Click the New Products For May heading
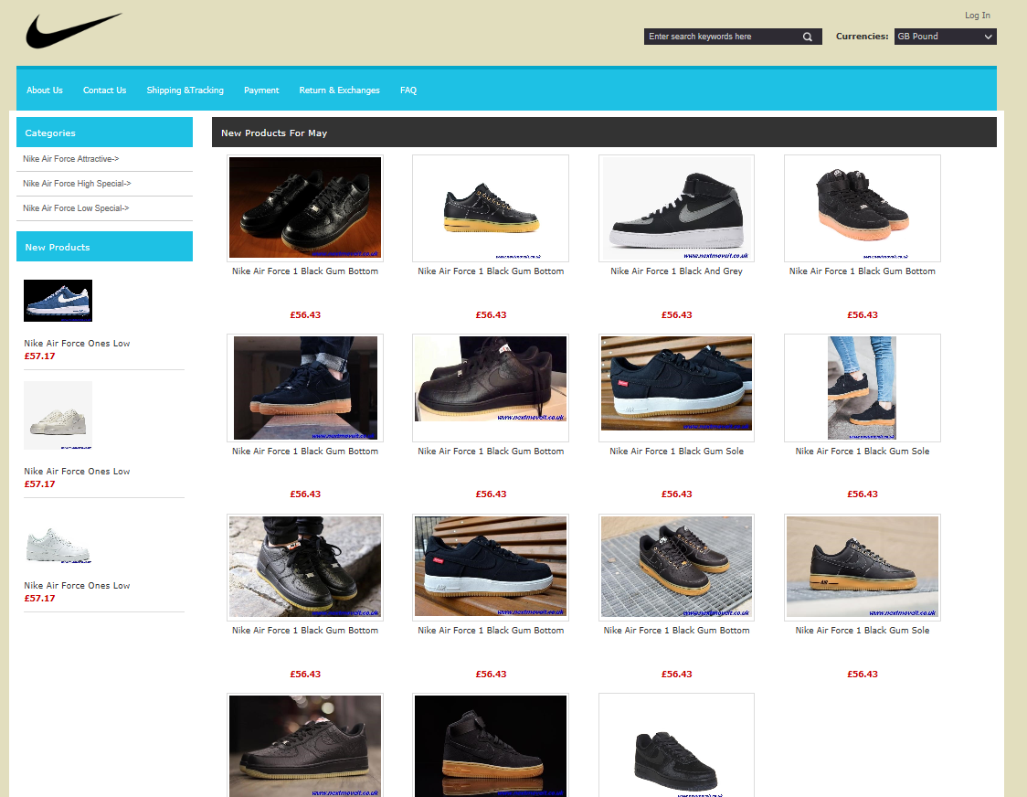1027x797 pixels. coord(274,133)
